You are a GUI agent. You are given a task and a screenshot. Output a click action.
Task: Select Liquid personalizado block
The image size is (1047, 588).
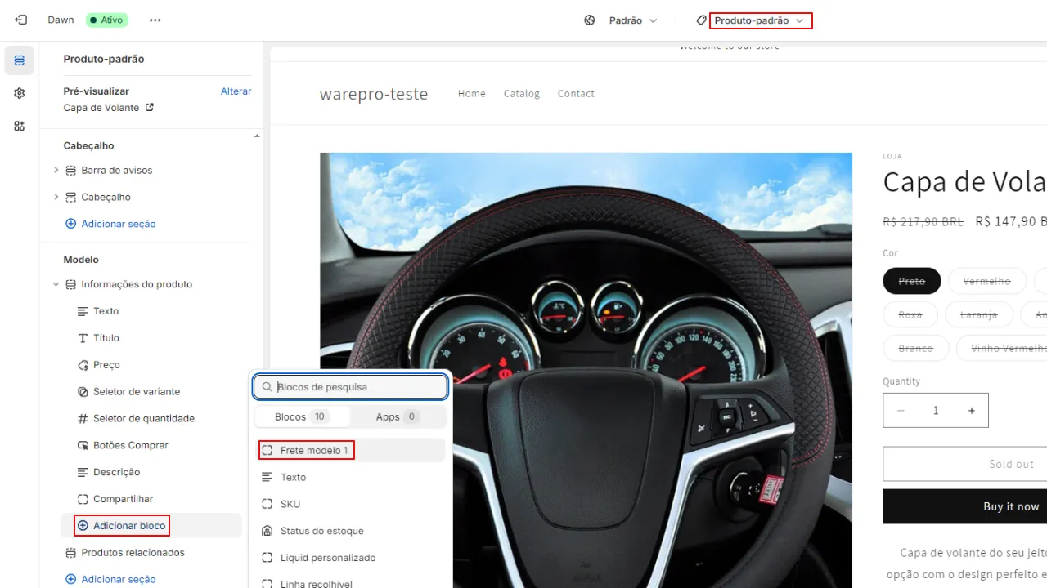click(352, 558)
